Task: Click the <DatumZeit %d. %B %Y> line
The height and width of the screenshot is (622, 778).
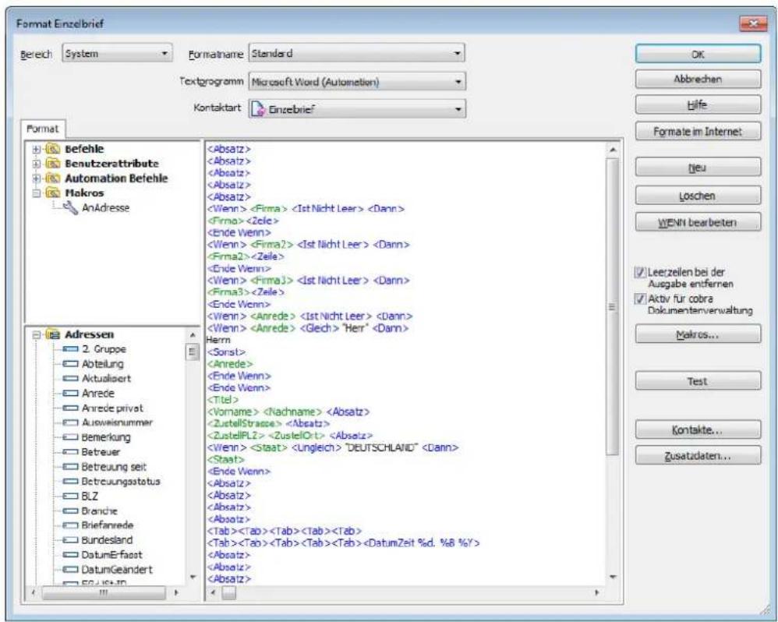Action: tap(343, 543)
